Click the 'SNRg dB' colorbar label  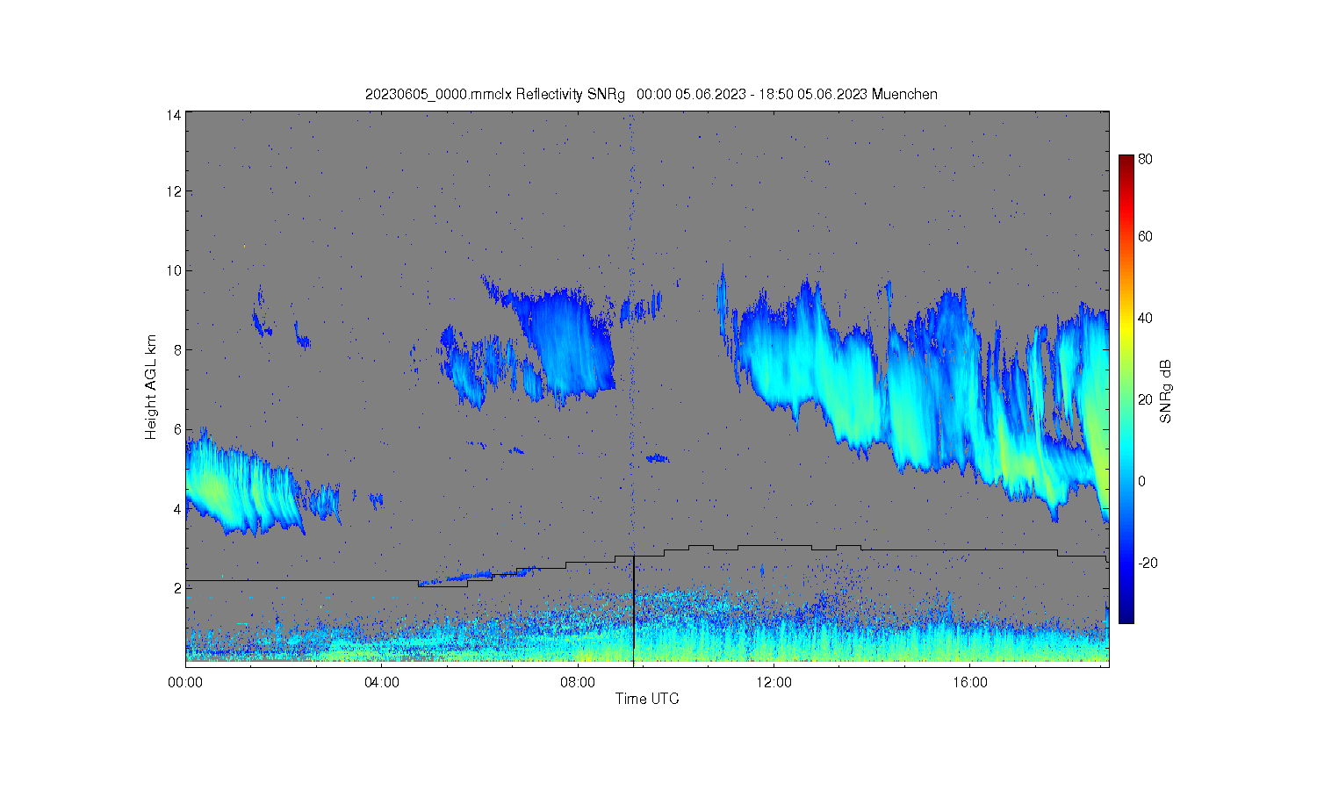1166,391
